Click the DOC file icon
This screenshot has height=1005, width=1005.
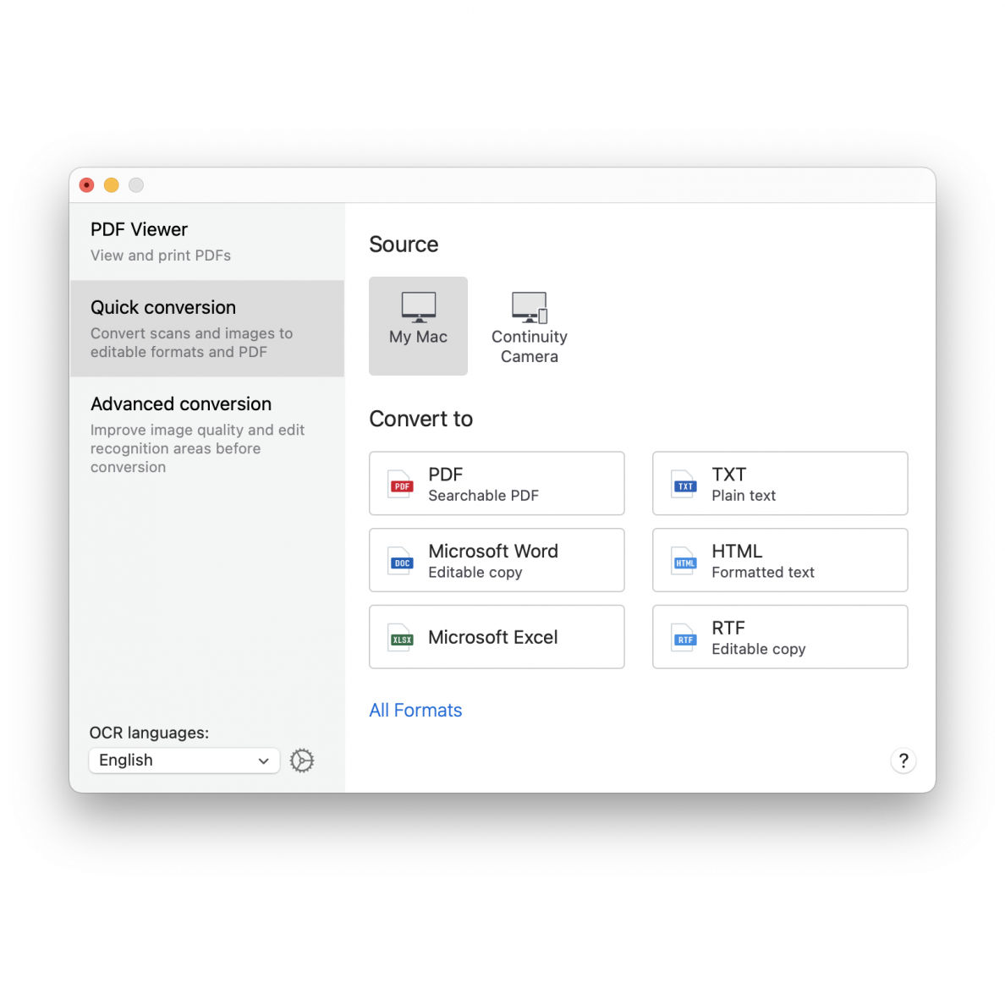tap(401, 561)
